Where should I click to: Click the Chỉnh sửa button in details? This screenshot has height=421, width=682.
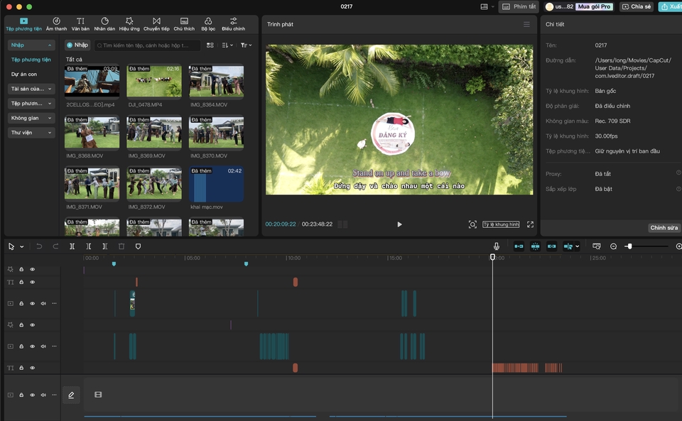coord(664,228)
